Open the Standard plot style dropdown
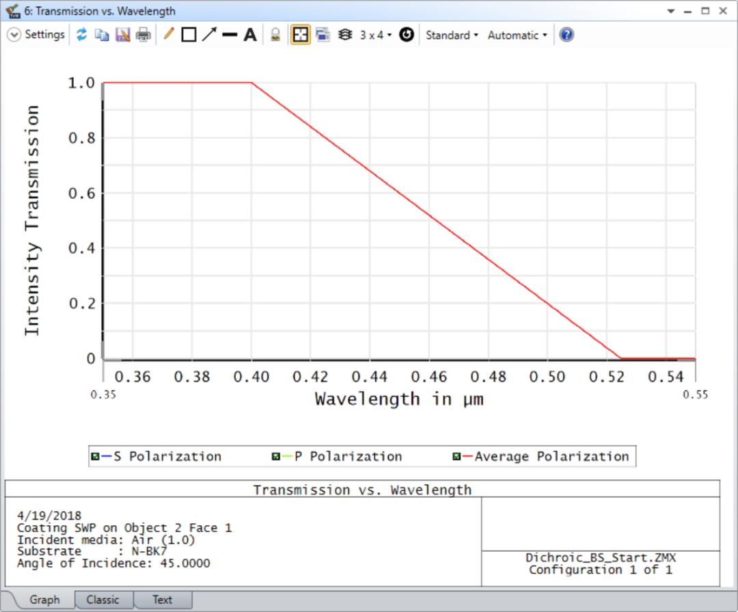Screen dimensions: 738x612 click(x=451, y=34)
